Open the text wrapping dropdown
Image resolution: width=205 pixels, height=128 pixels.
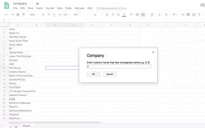coord(167,15)
